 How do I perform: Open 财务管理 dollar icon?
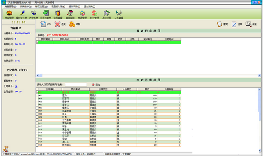(94, 15)
